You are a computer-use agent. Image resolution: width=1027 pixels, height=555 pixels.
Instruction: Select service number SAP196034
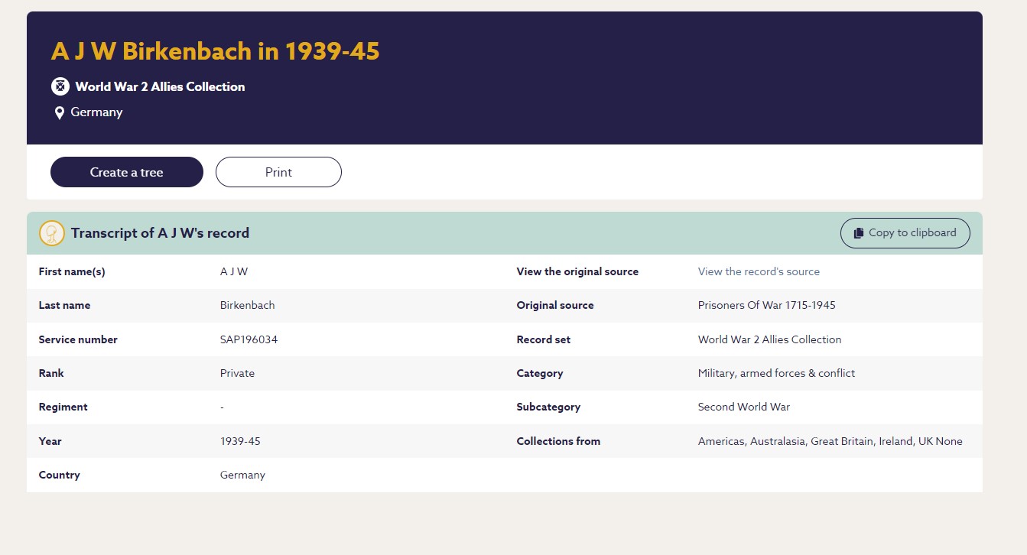point(249,339)
